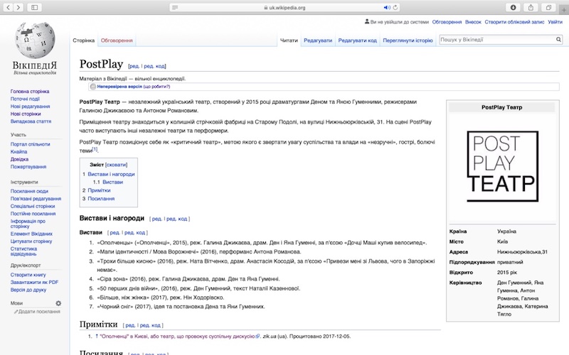Click ред. код beside Примітки heading

[x=150, y=325]
